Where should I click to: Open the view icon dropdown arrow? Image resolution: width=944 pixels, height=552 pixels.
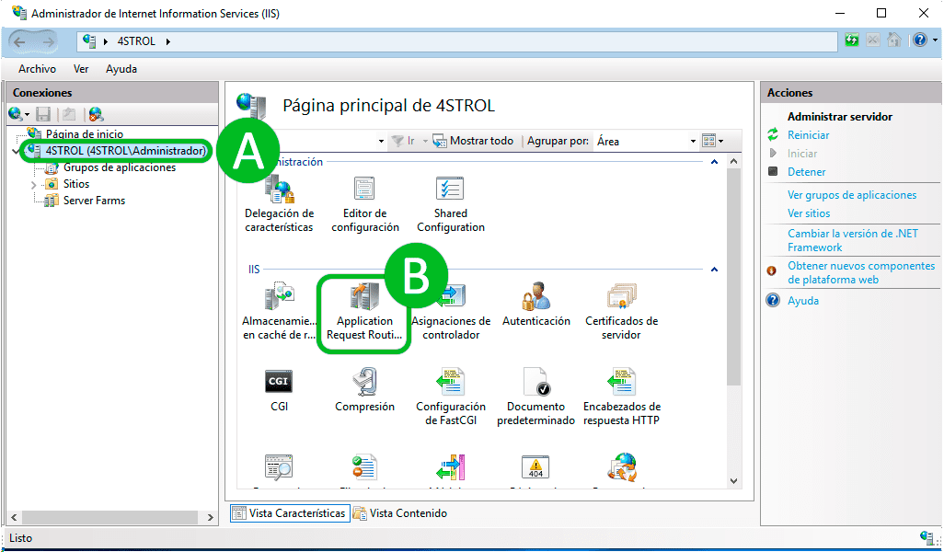(720, 142)
